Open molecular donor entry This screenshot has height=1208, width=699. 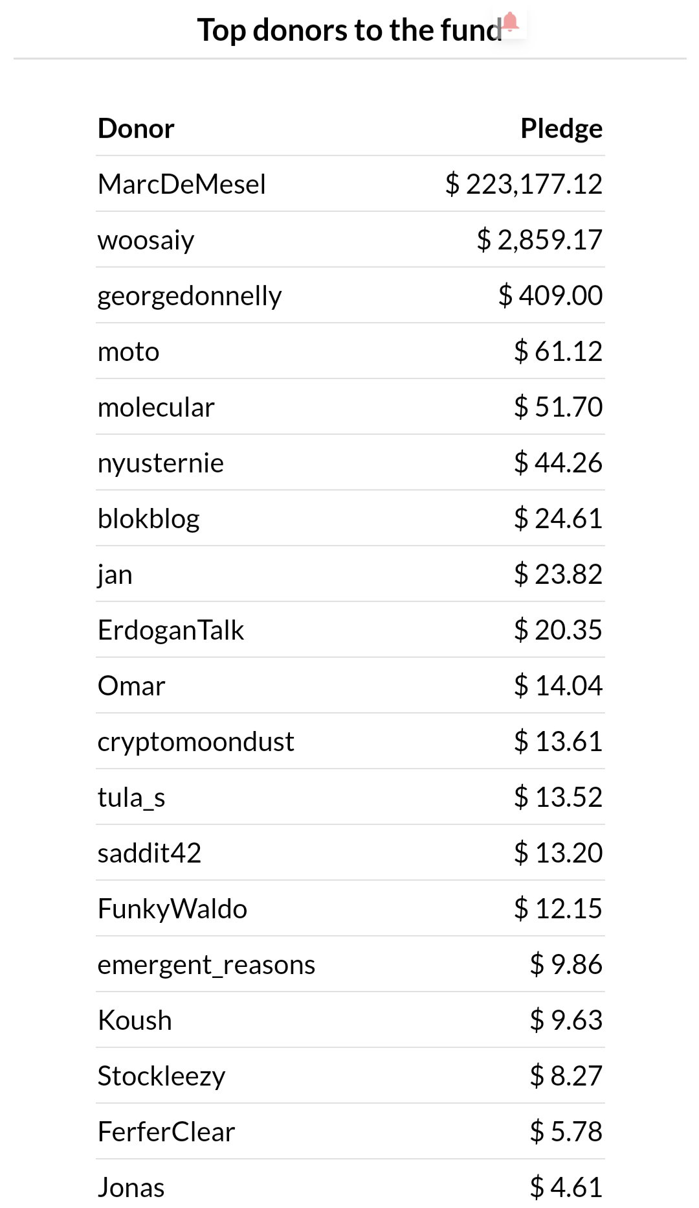156,407
